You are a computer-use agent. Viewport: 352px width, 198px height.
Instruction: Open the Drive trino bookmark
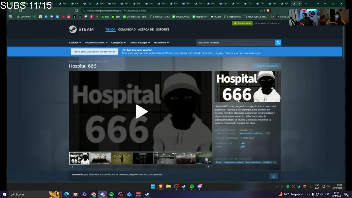coord(24,17)
